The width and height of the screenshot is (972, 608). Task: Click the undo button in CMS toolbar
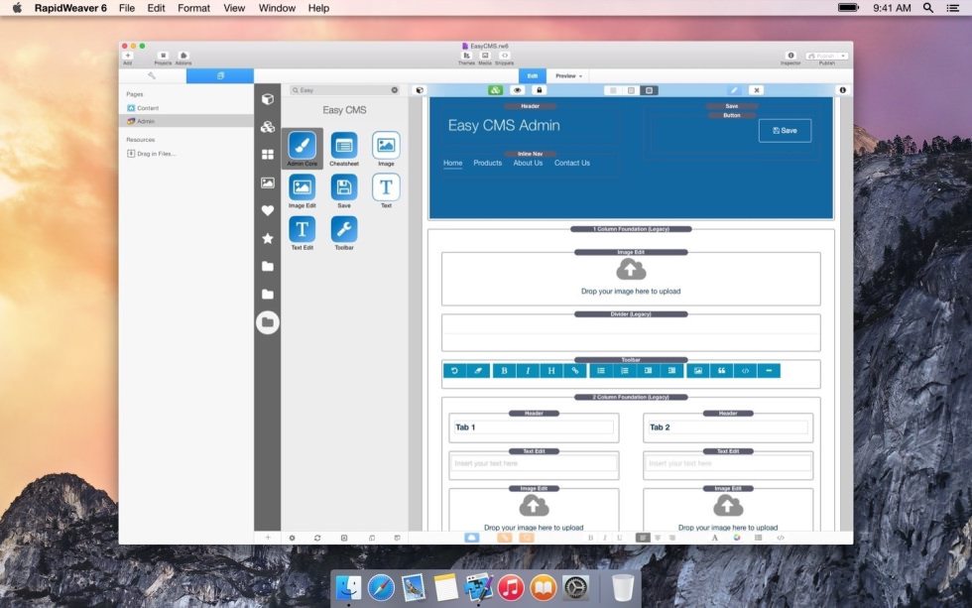454,371
